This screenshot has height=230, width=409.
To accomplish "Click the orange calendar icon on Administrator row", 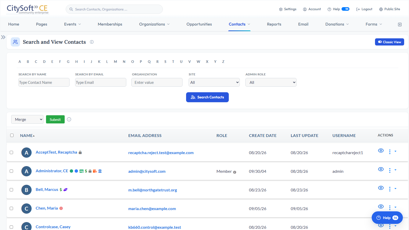I will click(x=95, y=171).
